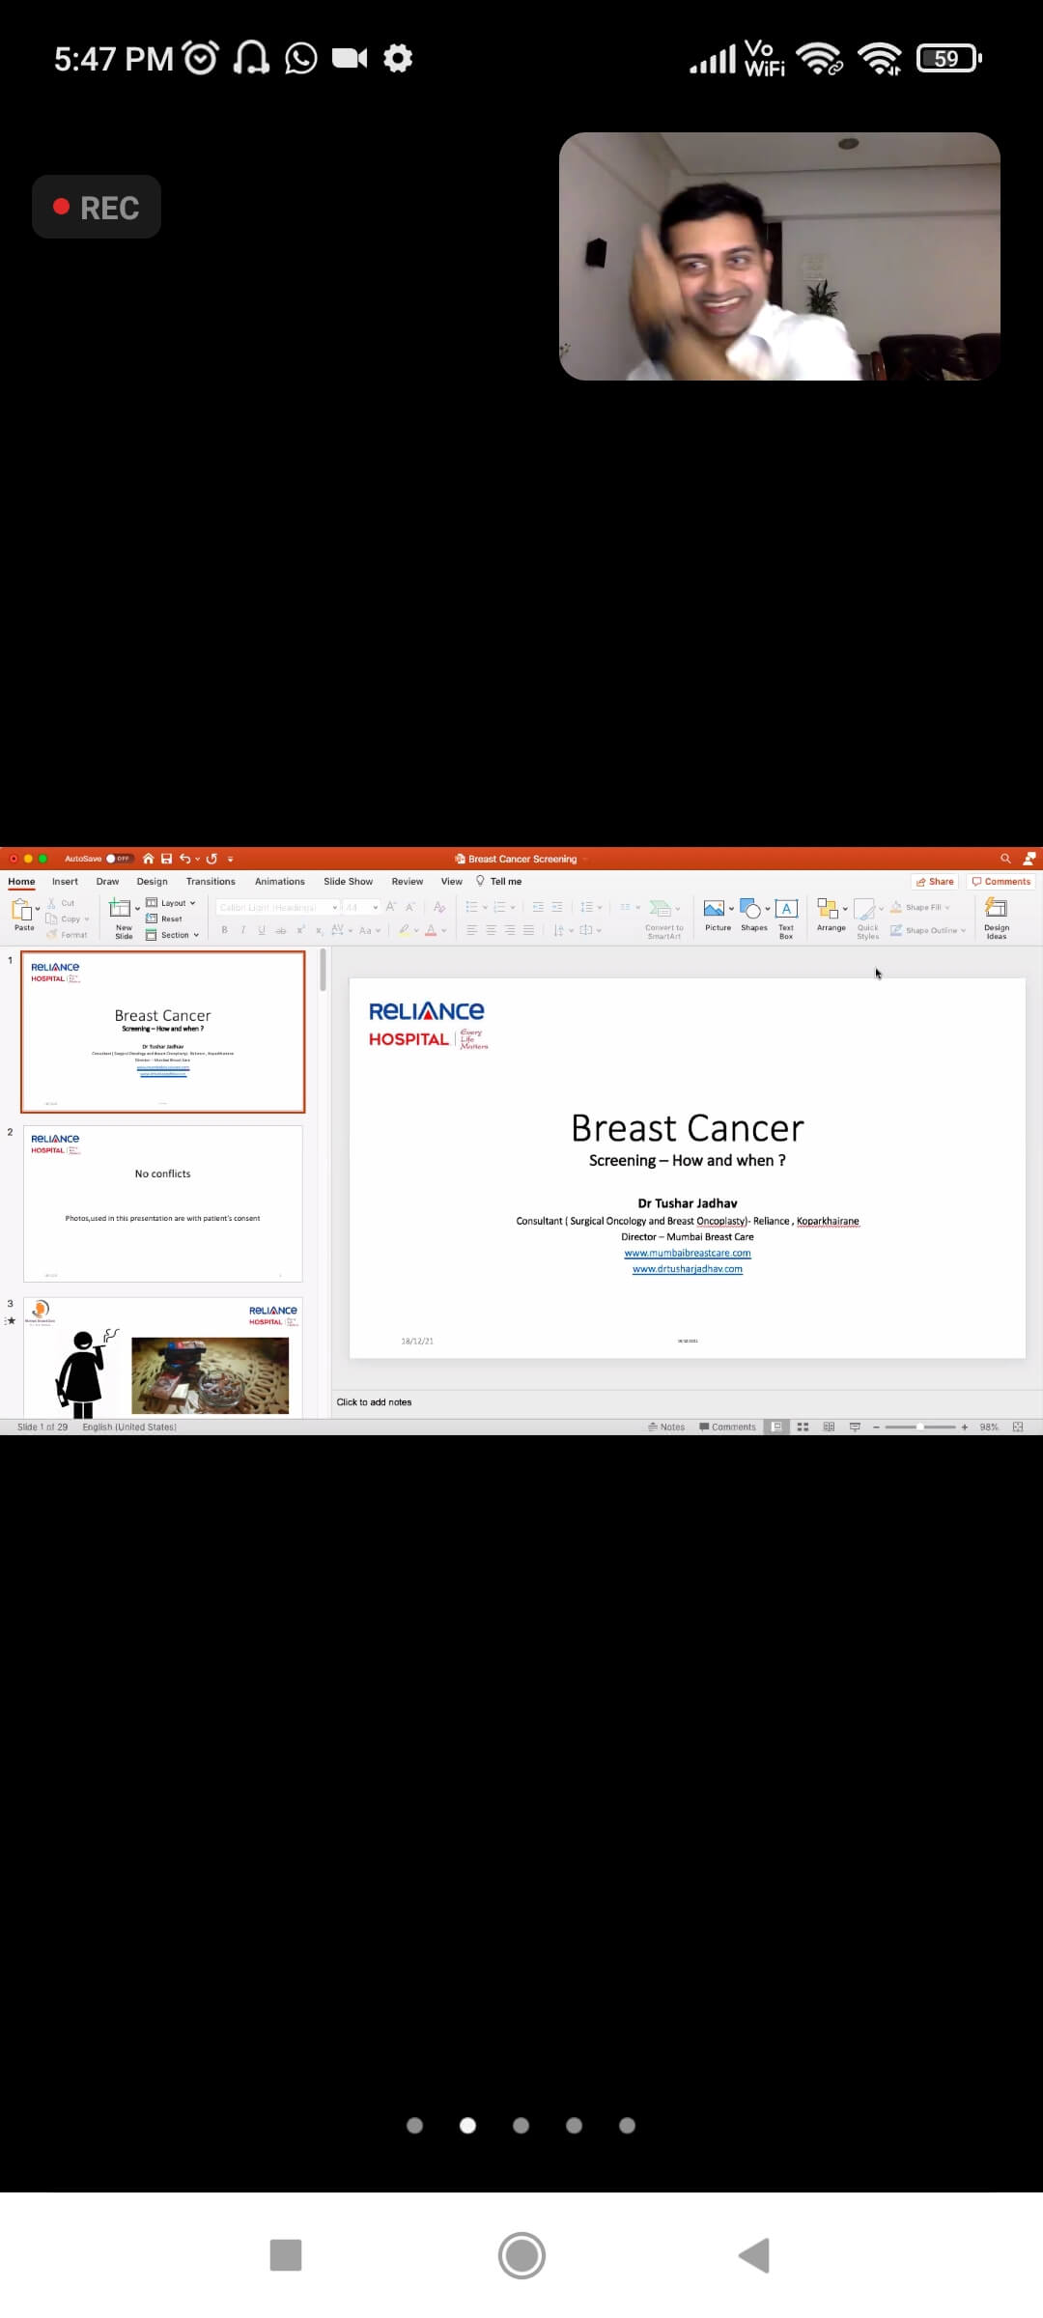The height and width of the screenshot is (2318, 1043).
Task: Switch to Slide Sorter view icon
Action: [803, 1427]
